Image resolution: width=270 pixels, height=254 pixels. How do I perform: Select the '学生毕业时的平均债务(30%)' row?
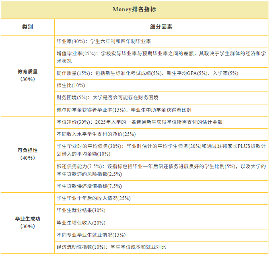pyautogui.click(x=161, y=150)
